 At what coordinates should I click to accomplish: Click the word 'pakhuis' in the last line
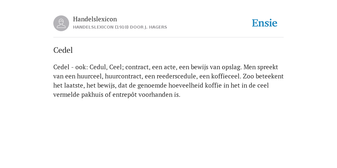click(92, 95)
